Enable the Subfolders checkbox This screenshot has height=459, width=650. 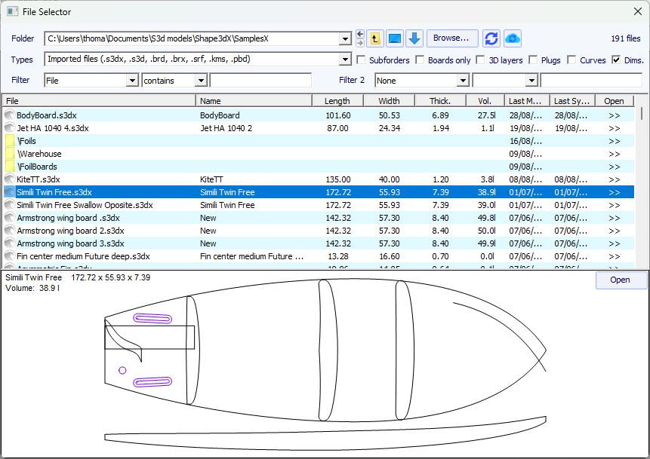(x=362, y=60)
